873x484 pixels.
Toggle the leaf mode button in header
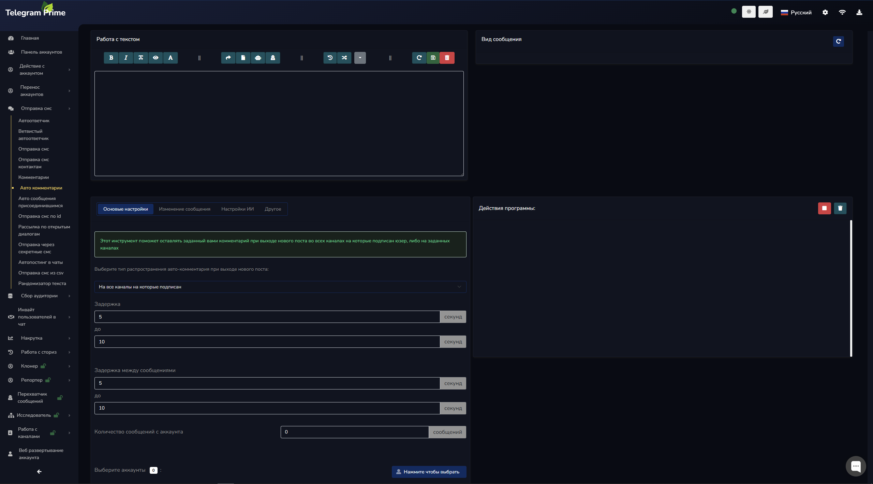coord(766,12)
